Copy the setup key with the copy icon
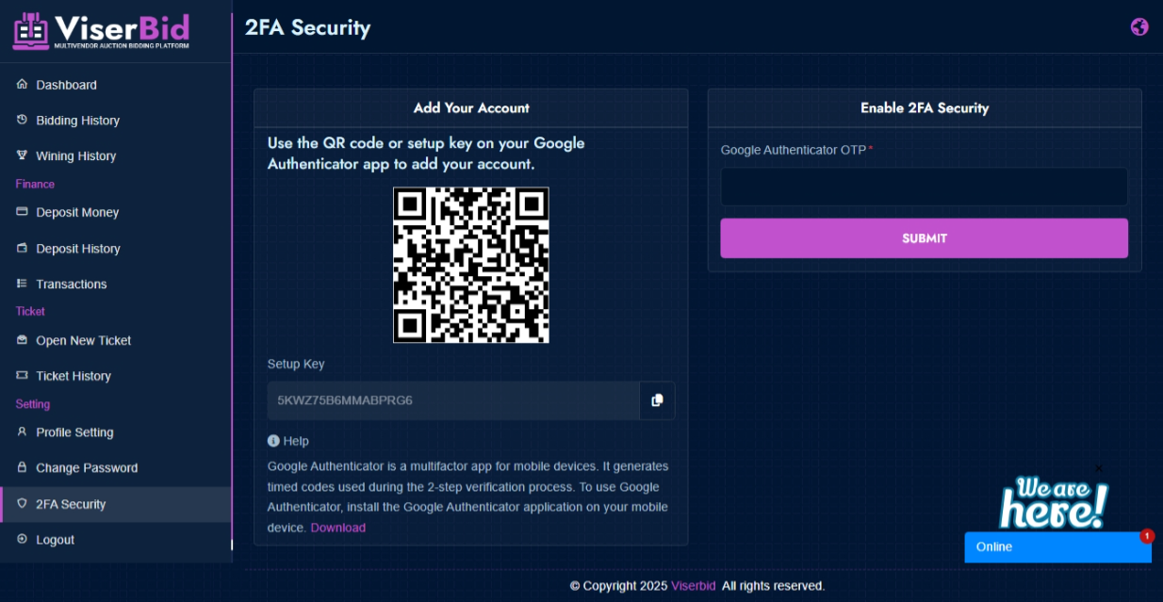The image size is (1163, 602). point(657,400)
